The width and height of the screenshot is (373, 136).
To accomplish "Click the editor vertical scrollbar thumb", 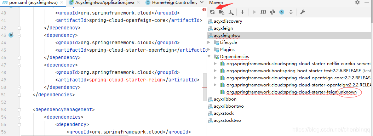I will pos(205,87).
